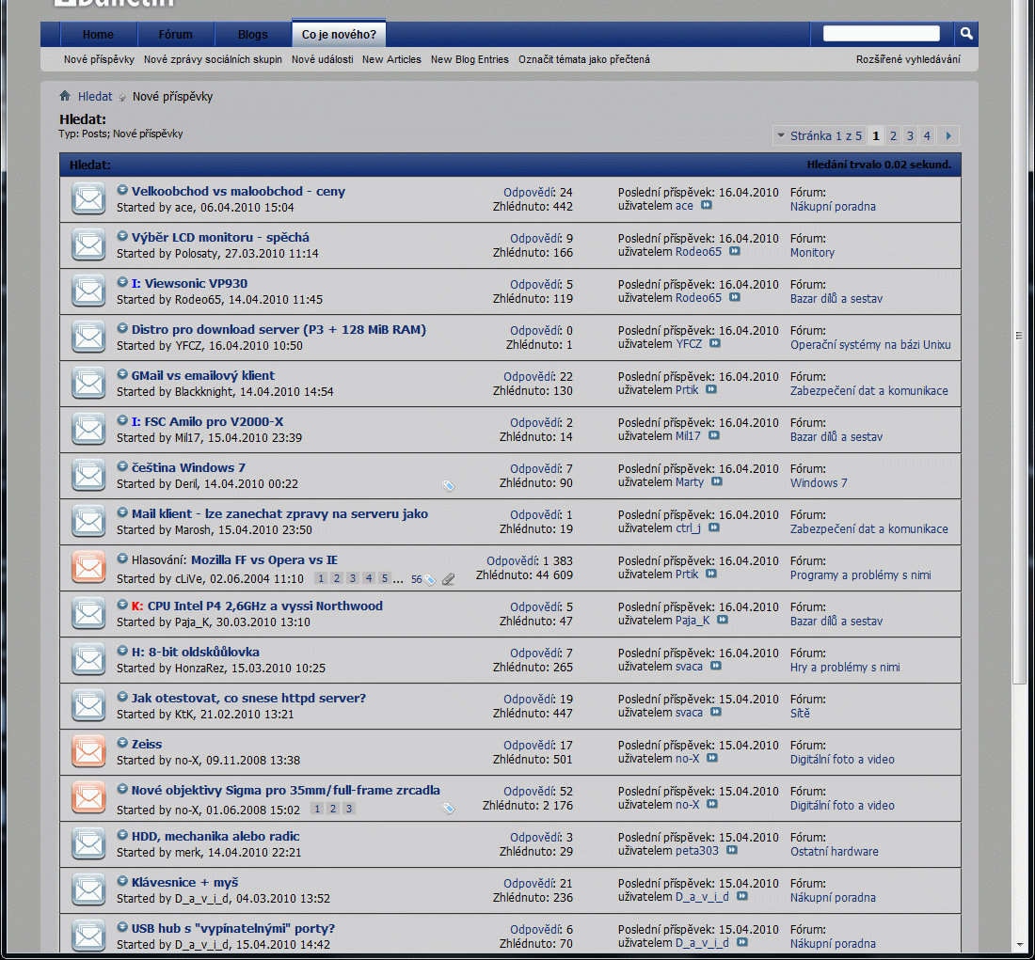Click the magnifier search button in header
1035x960 pixels.
[x=966, y=34]
